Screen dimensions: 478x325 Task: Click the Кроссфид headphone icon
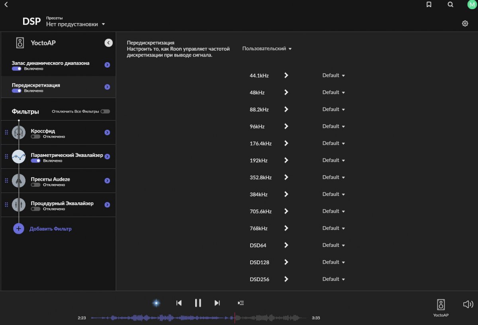click(19, 133)
